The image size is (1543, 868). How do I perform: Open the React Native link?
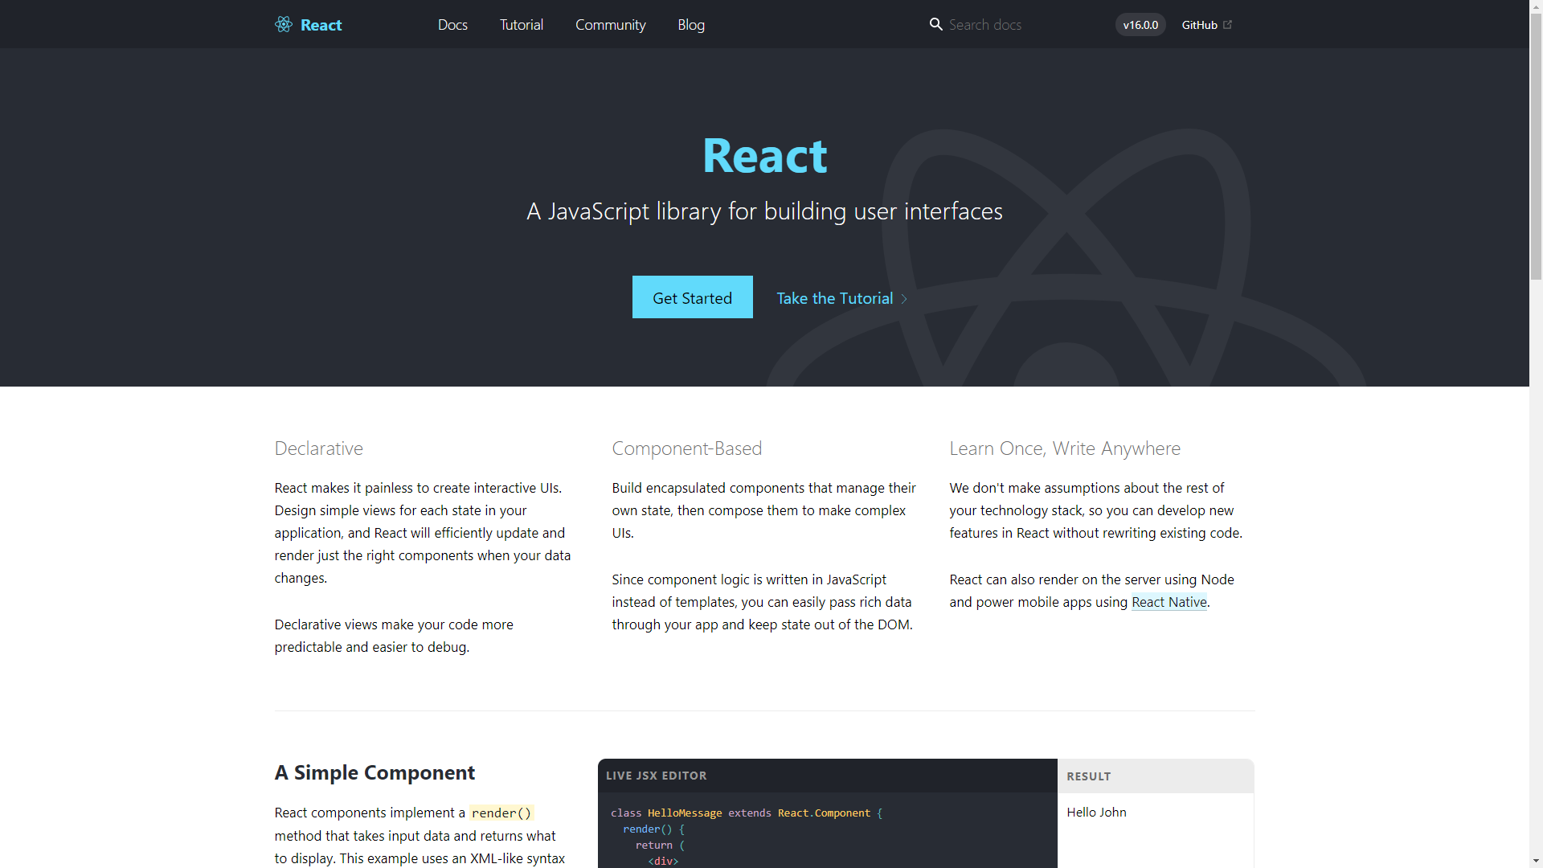click(1169, 602)
